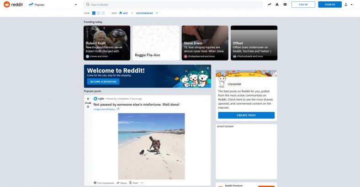Open the All bar chart icon
Viewport: 360px width, 187px height.
pos(277,5)
